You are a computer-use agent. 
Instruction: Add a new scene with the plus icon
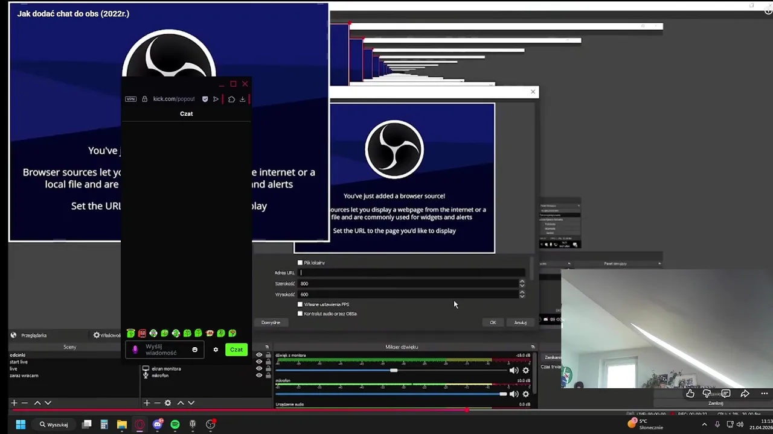[x=14, y=403]
